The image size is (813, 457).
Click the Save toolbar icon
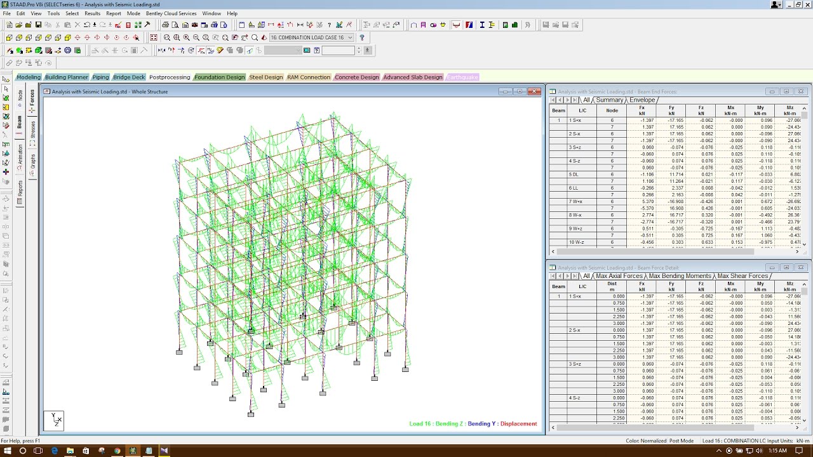point(38,24)
